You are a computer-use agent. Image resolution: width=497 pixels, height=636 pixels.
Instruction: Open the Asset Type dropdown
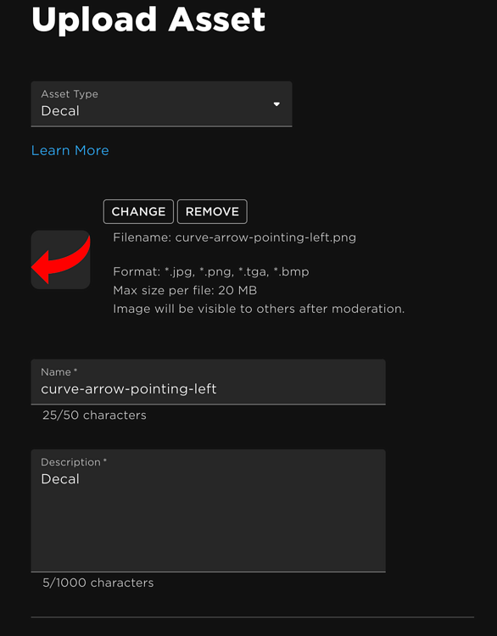(x=161, y=103)
